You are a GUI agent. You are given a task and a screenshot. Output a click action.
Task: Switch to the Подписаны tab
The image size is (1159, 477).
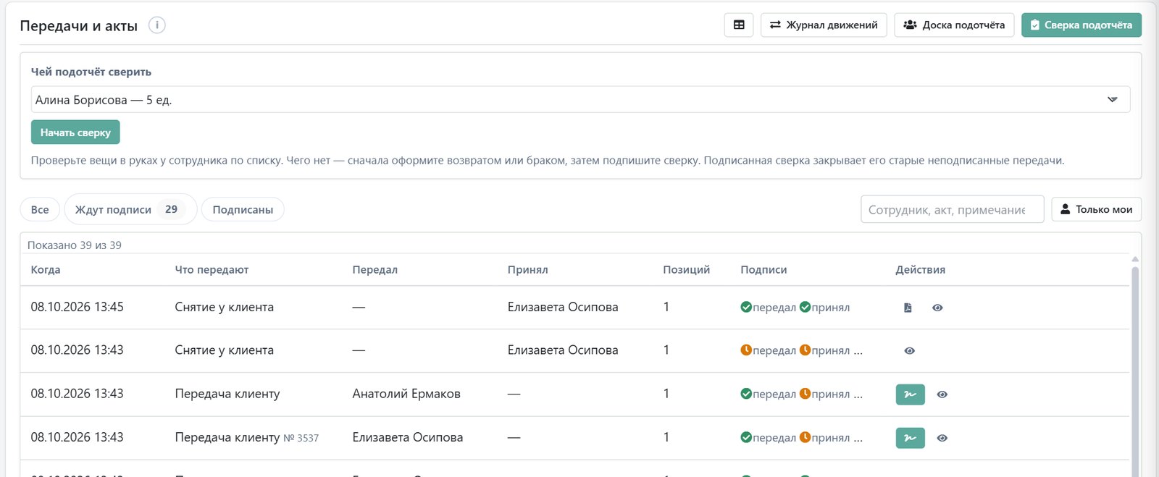(243, 209)
